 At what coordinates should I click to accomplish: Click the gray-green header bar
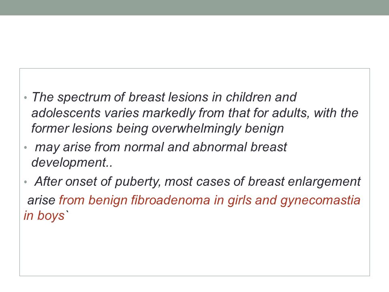tap(194, 7)
